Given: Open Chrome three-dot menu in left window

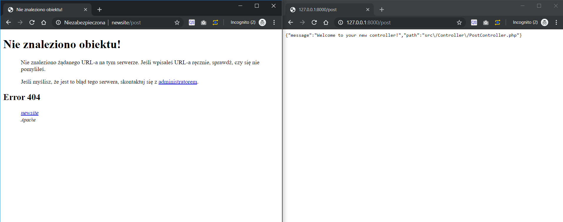Looking at the screenshot, I should (x=274, y=23).
